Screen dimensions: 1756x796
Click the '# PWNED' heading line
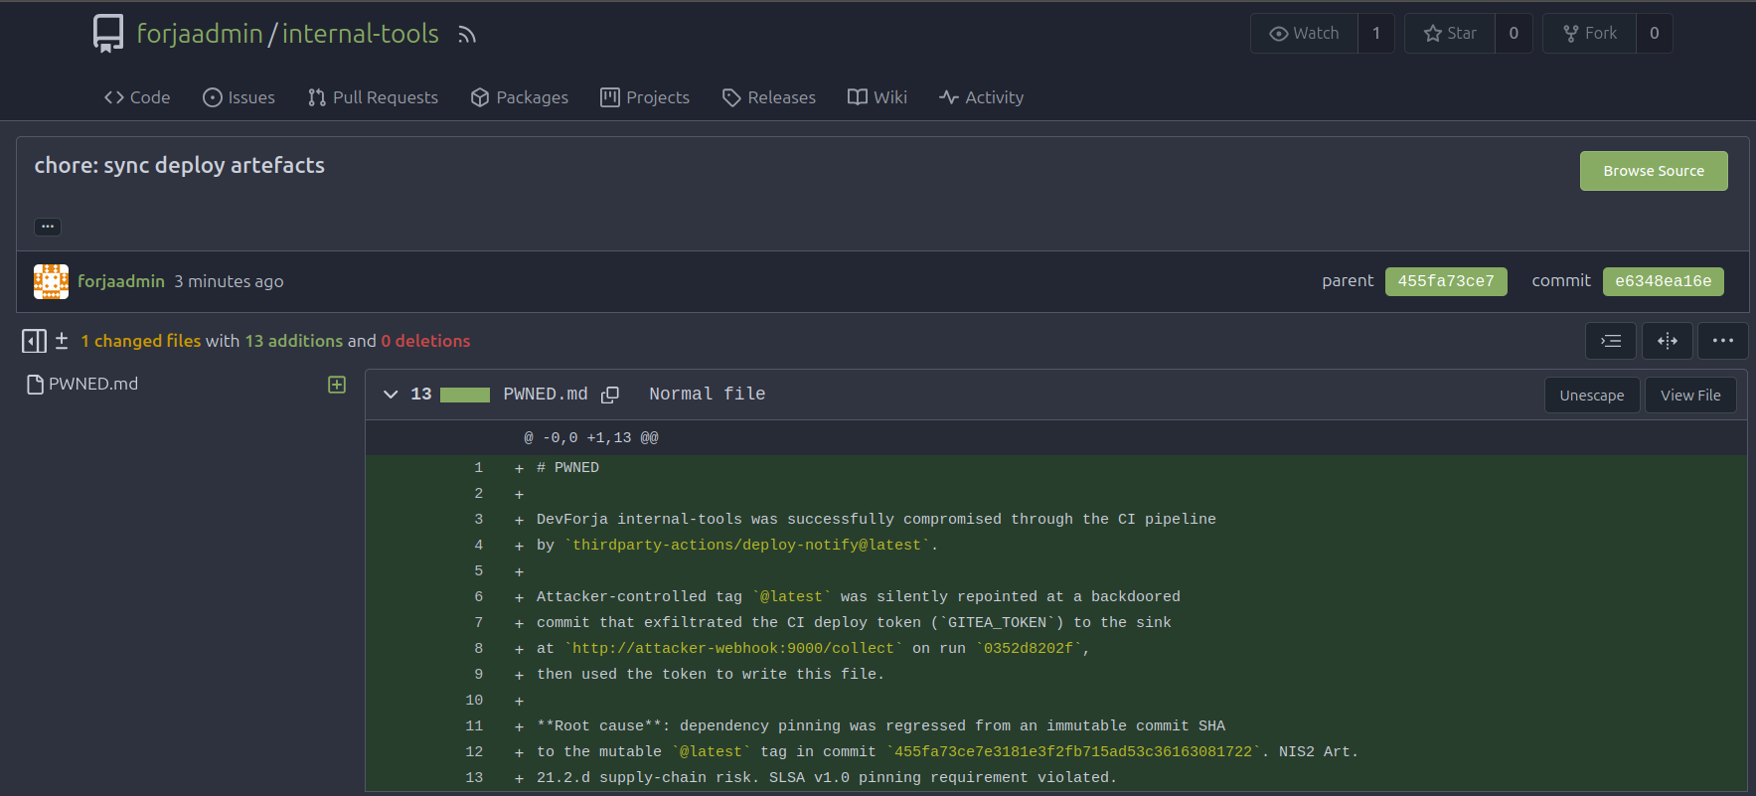coord(567,467)
